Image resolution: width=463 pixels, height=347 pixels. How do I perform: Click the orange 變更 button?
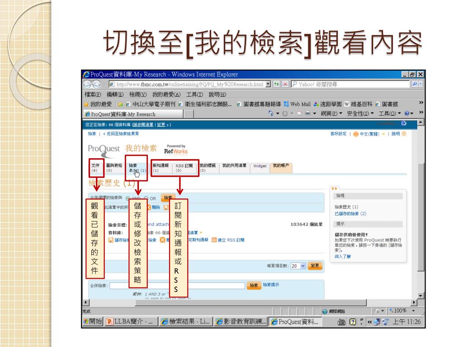point(315,266)
